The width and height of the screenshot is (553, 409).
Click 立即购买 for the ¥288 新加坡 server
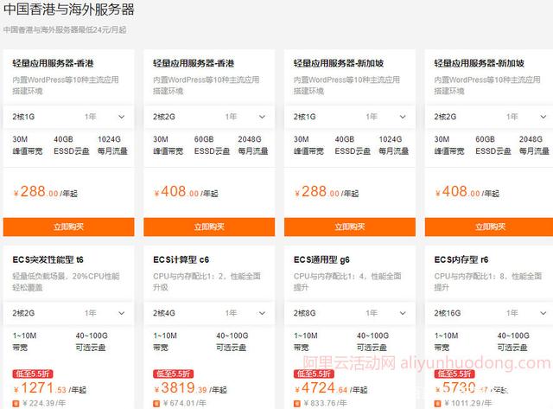pos(350,227)
